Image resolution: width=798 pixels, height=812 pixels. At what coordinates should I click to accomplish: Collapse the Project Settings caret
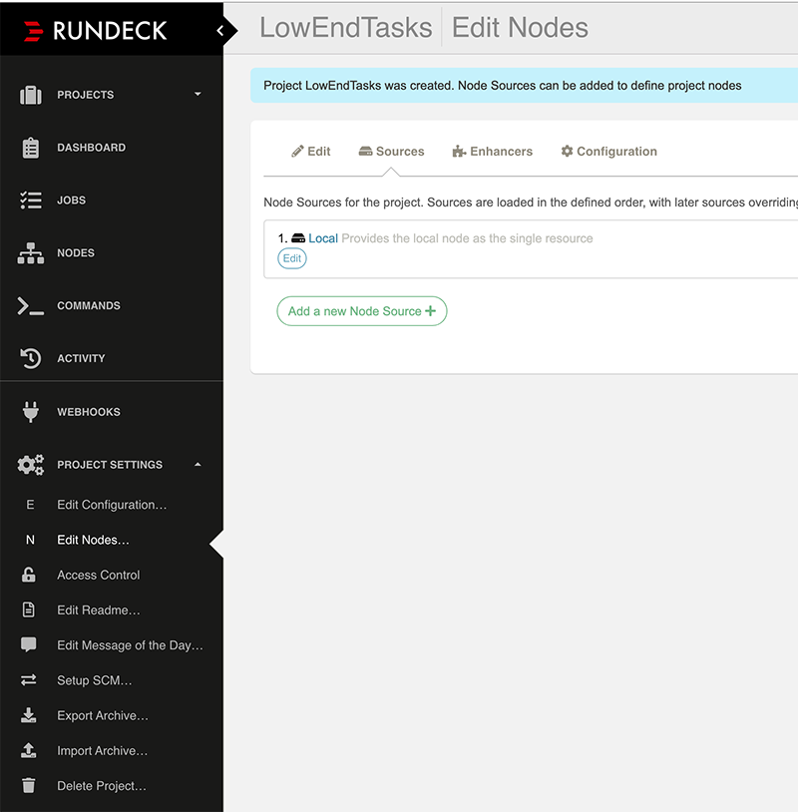[x=198, y=465]
